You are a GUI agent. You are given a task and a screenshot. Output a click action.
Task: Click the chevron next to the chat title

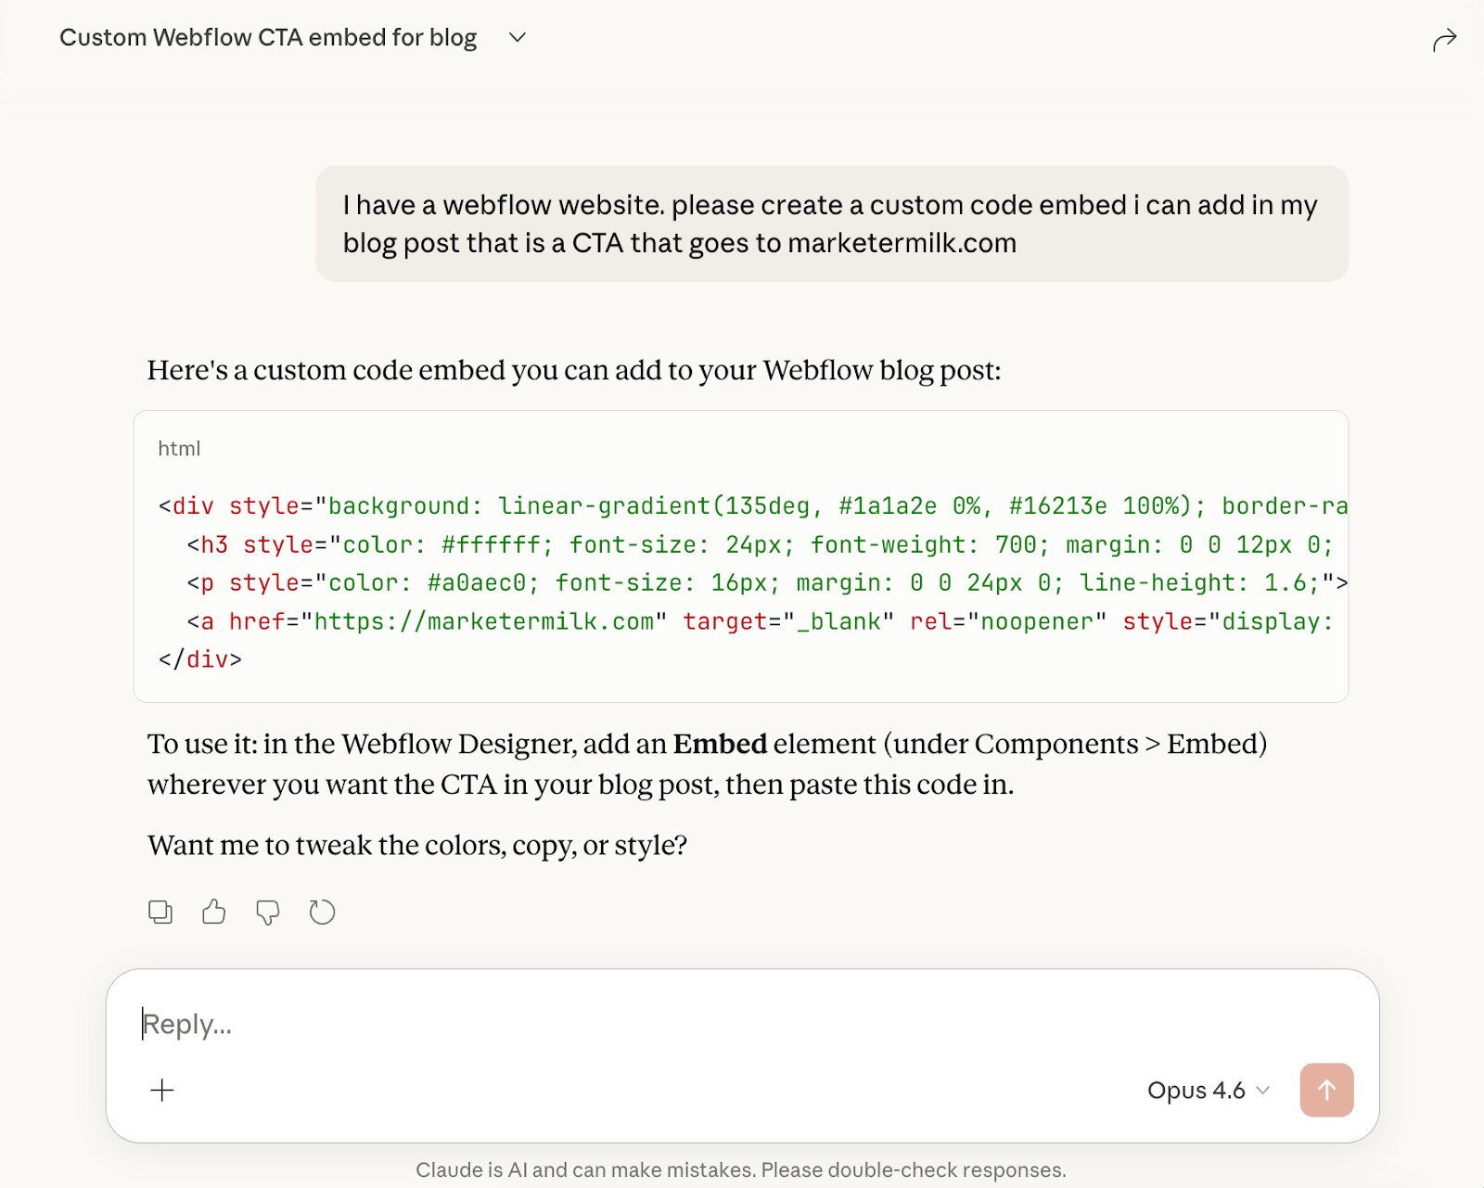point(517,38)
